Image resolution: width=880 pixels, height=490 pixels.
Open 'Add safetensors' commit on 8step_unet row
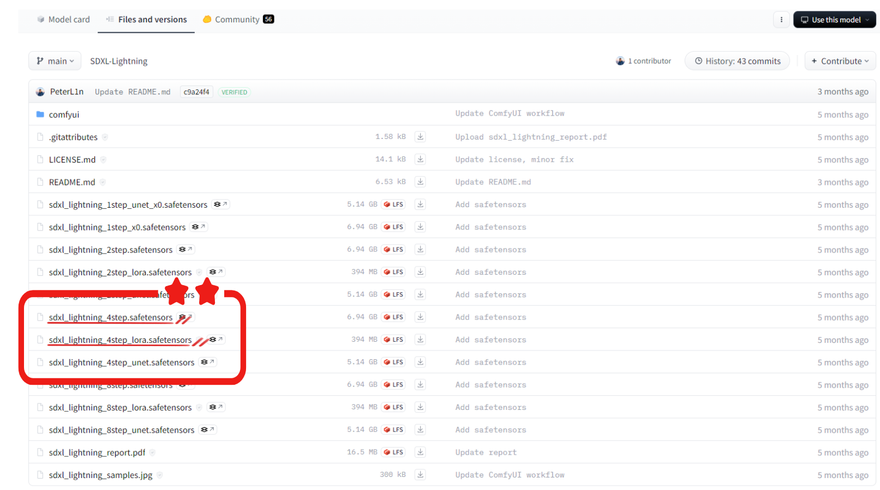(x=490, y=429)
